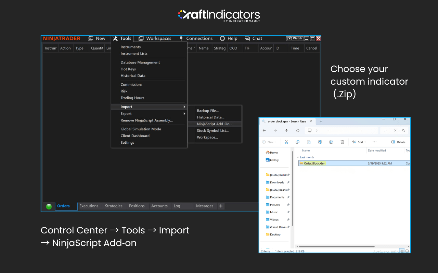Go back in File Explorer

tap(264, 131)
